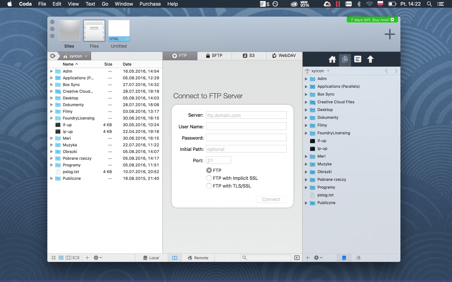This screenshot has height=282, width=452.
Task: Select the remote globe icon at the sidebar bottom
Action: 358,258
